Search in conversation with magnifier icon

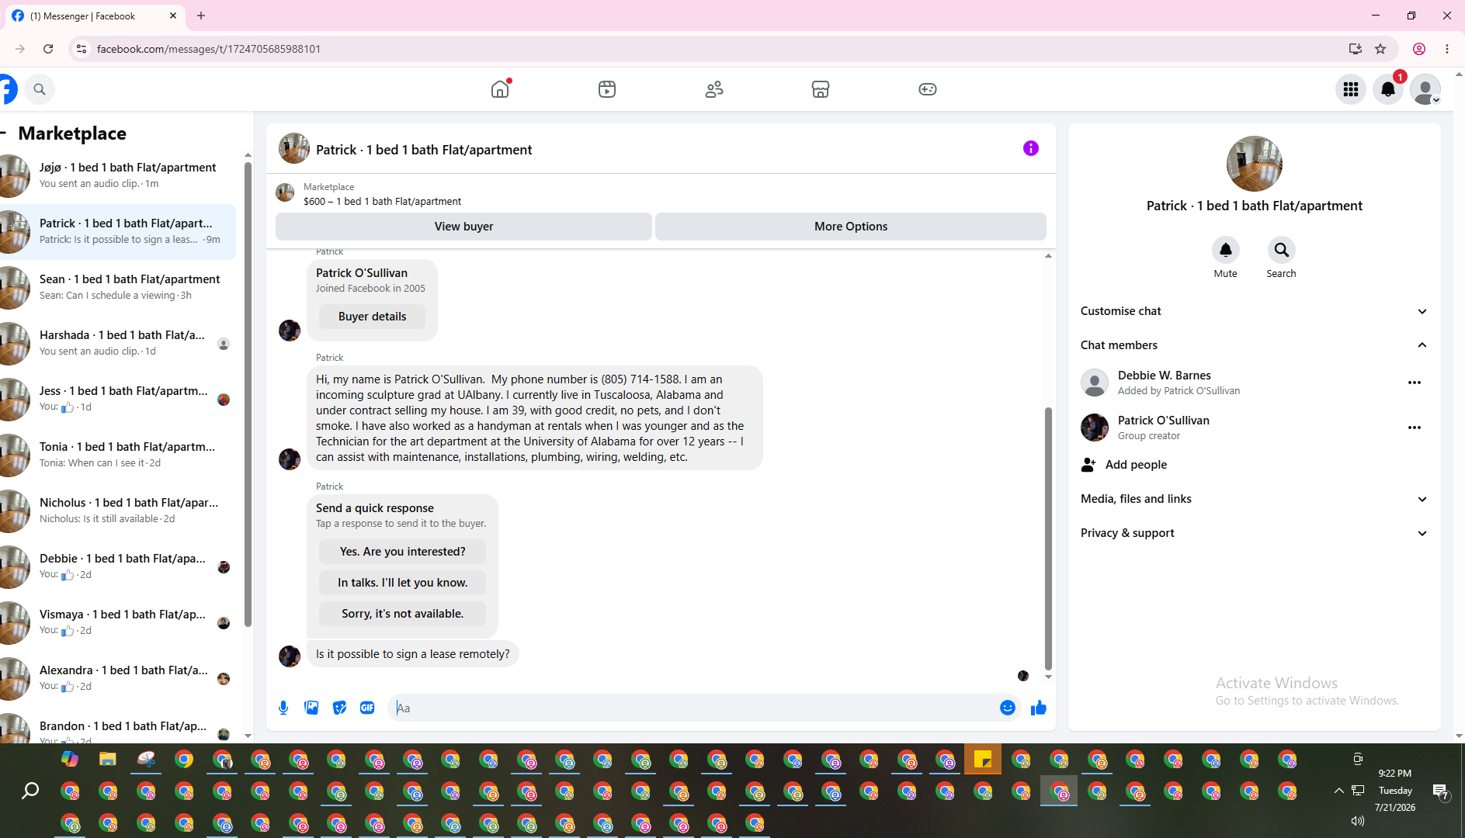pyautogui.click(x=1282, y=250)
